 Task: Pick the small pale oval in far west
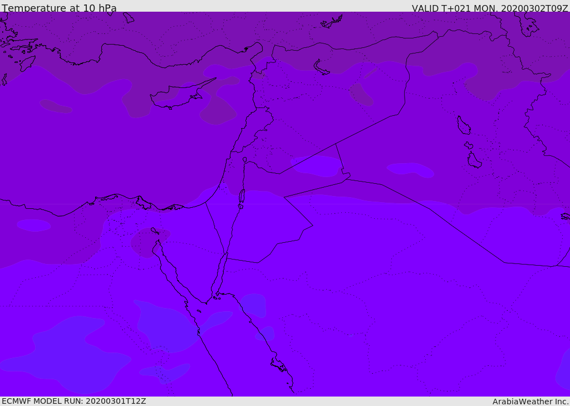click(x=33, y=225)
